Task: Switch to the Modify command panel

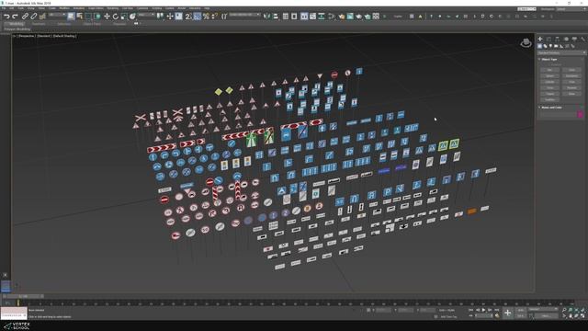Action: pyautogui.click(x=548, y=39)
